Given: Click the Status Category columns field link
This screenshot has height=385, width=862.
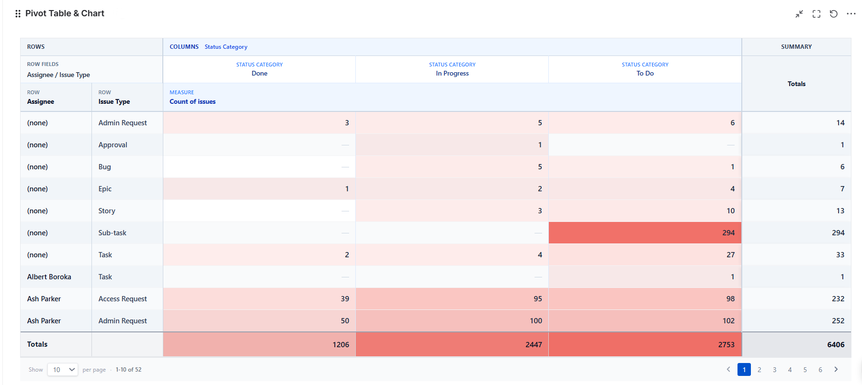Looking at the screenshot, I should point(226,47).
